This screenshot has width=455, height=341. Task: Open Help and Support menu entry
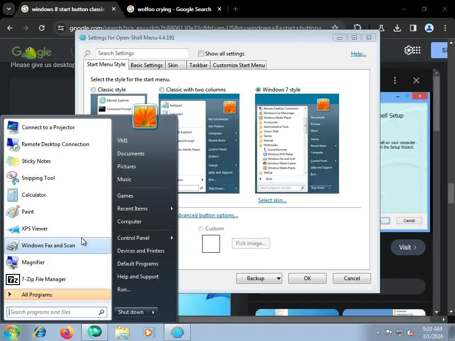[x=138, y=277]
